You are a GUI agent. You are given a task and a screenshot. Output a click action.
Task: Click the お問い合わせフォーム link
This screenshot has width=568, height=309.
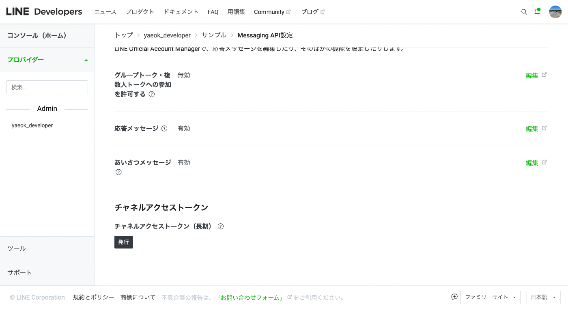(250, 298)
